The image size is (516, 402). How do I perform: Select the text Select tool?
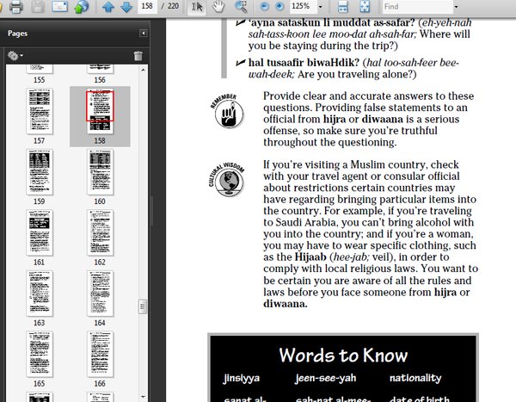click(197, 7)
